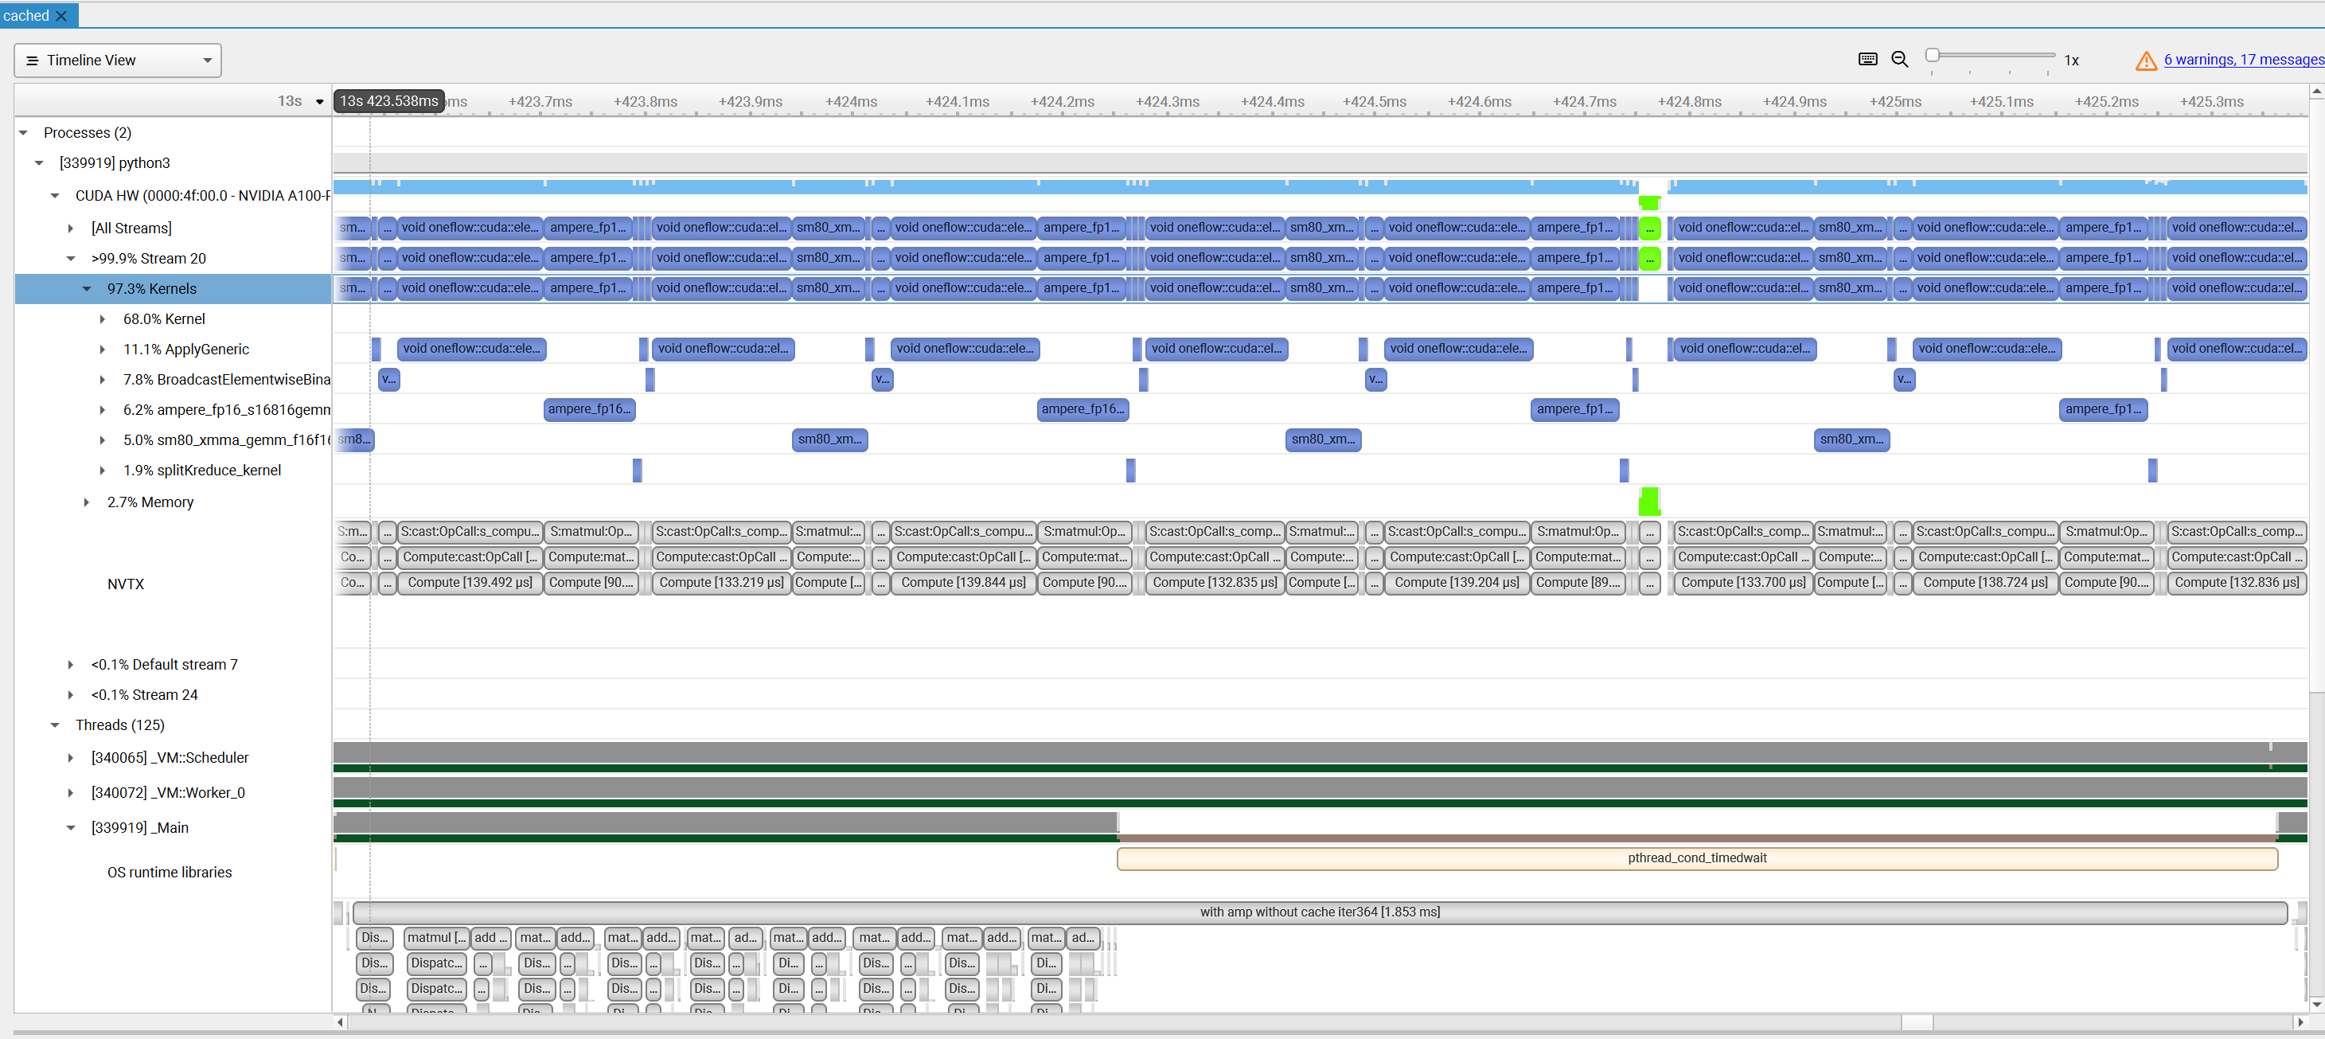Collapse the Processes (2) tree node
The width and height of the screenshot is (2325, 1039).
pyautogui.click(x=22, y=132)
